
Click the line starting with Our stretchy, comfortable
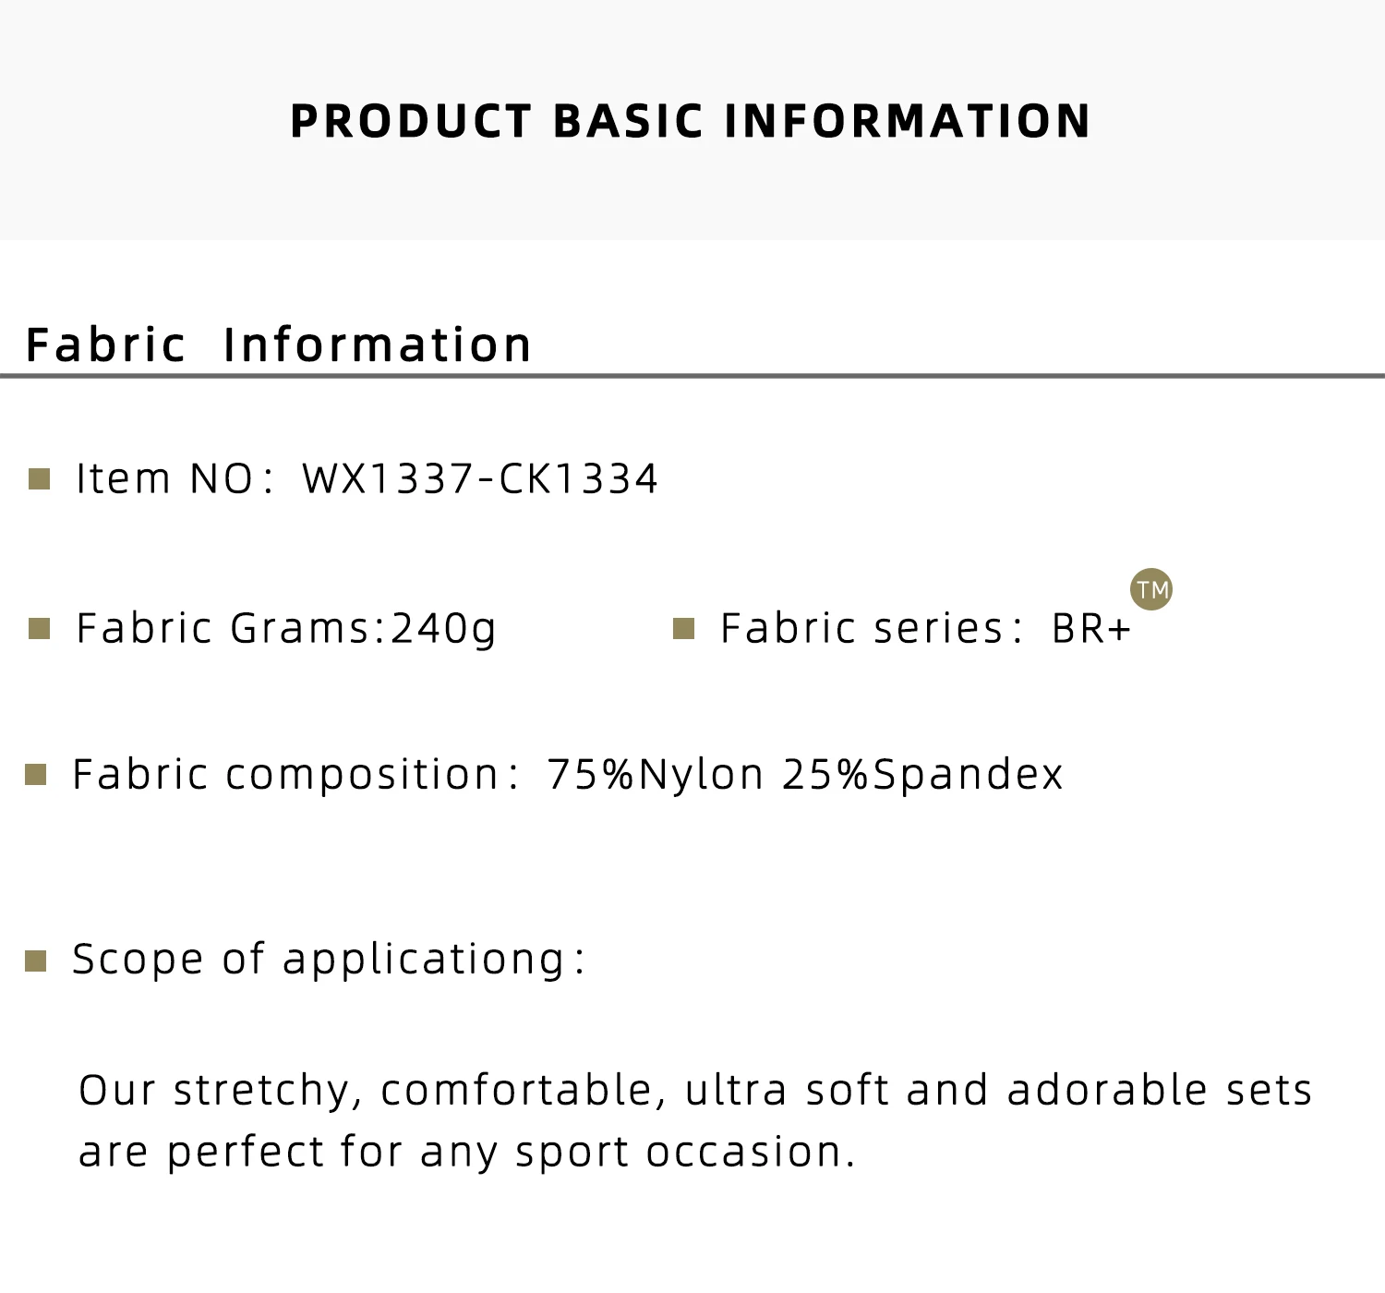(695, 1090)
